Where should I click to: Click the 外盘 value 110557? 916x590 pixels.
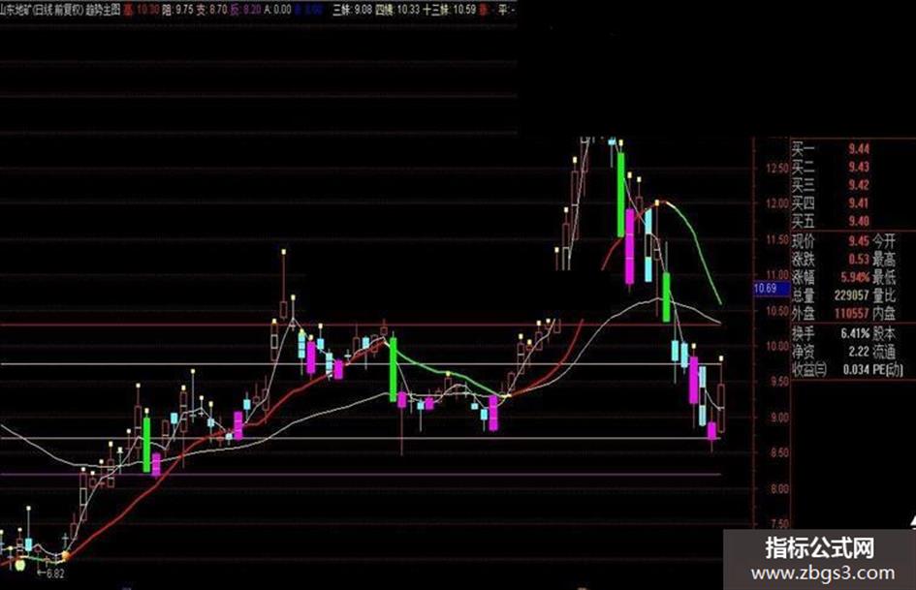pos(852,314)
